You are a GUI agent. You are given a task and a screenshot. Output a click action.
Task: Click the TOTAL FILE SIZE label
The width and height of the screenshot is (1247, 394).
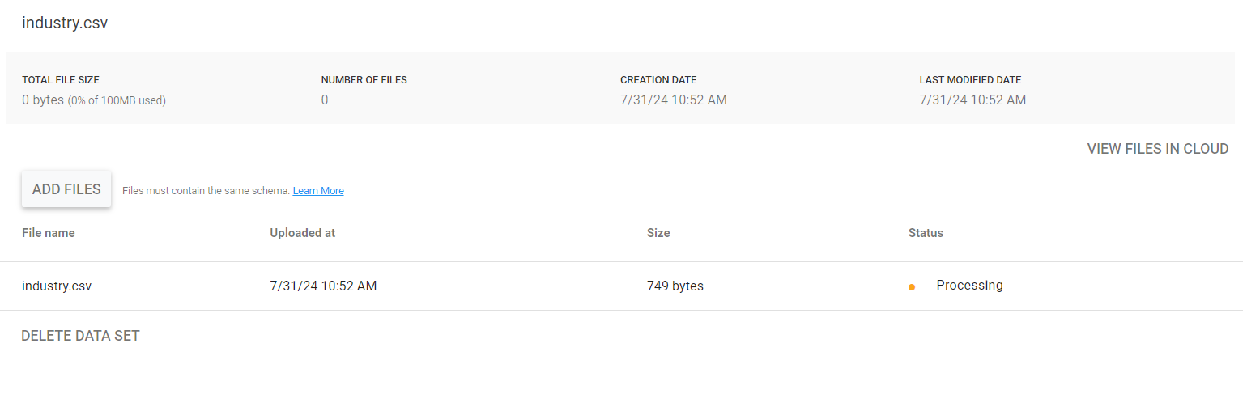61,80
